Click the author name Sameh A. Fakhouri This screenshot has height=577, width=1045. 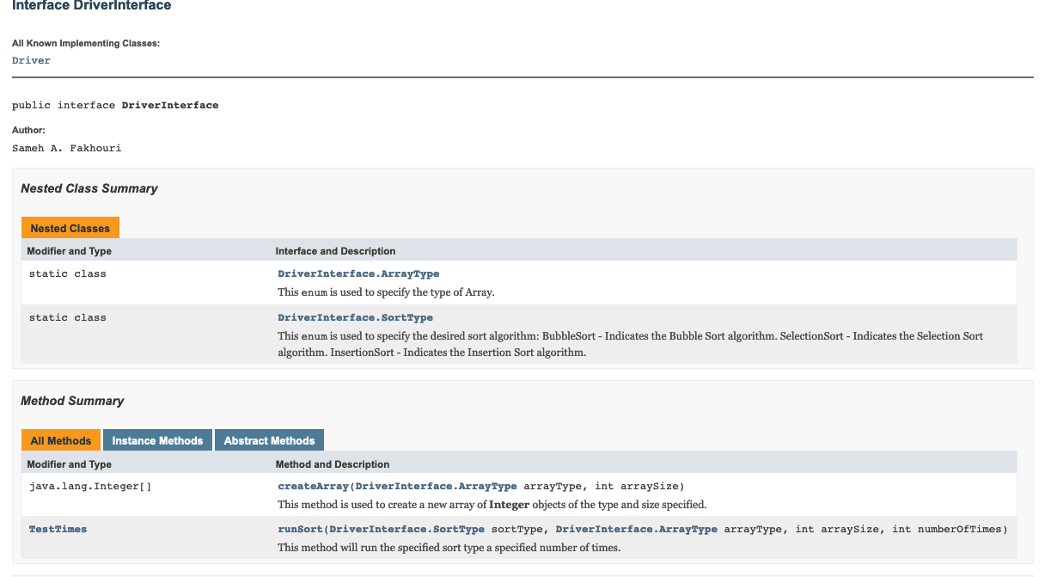pos(66,148)
